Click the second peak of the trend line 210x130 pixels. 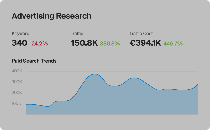pos(134,78)
